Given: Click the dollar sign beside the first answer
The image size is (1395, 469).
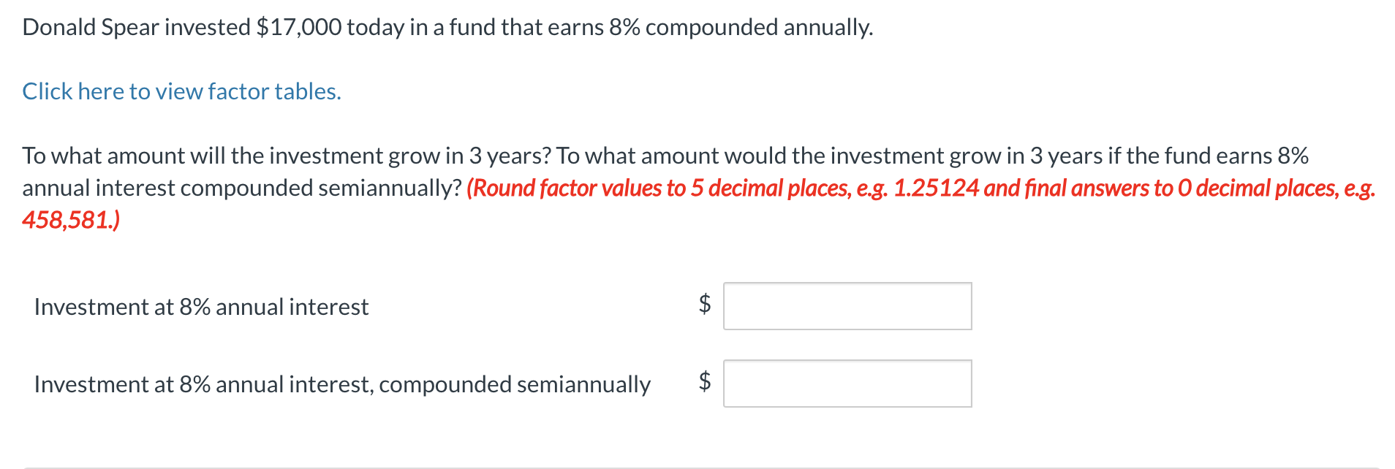Looking at the screenshot, I should point(703,306).
